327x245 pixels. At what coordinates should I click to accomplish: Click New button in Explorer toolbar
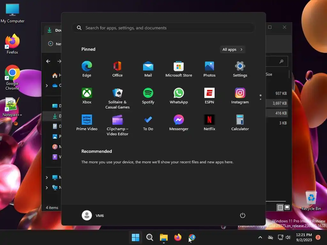[55, 44]
